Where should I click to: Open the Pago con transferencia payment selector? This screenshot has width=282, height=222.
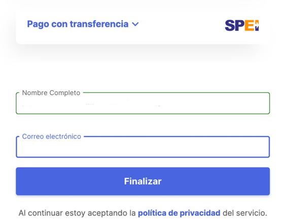point(83,24)
